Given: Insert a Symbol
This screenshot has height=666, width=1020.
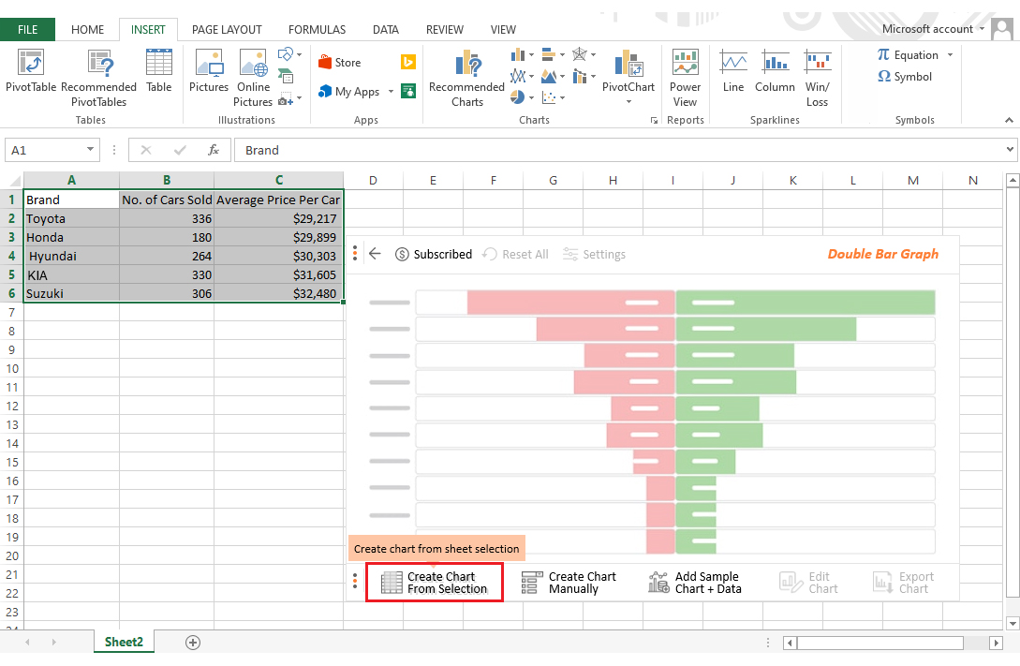Looking at the screenshot, I should coord(905,77).
